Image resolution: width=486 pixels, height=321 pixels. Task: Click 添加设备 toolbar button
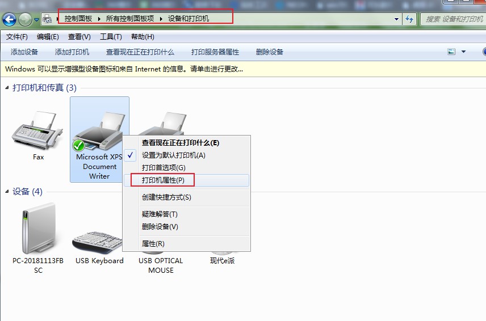24,52
